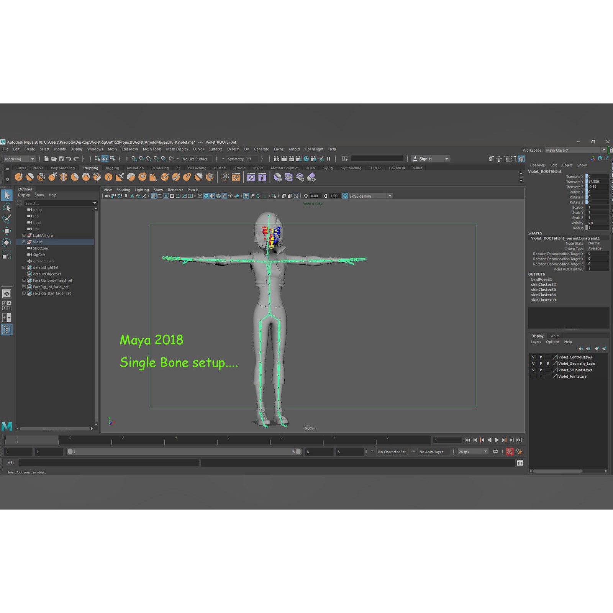Click the Play forwards button
The height and width of the screenshot is (613, 613).
[497, 440]
